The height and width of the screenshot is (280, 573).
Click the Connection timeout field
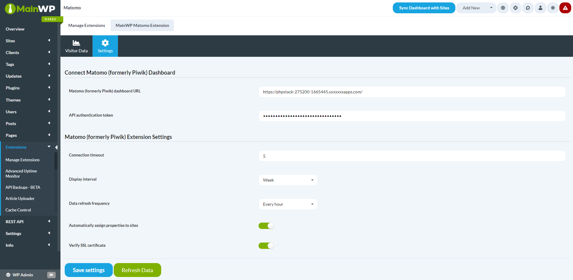412,156
